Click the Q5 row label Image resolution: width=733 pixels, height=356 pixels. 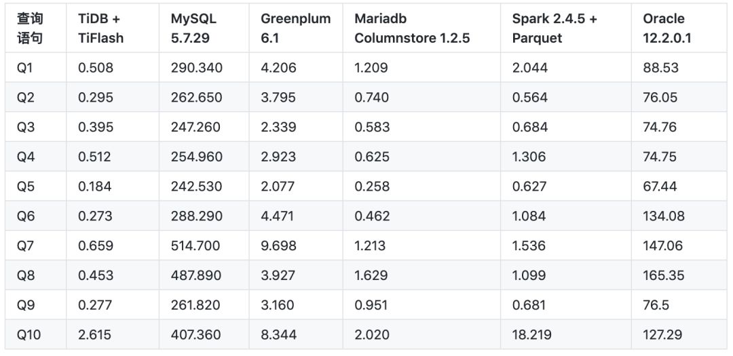click(x=25, y=186)
